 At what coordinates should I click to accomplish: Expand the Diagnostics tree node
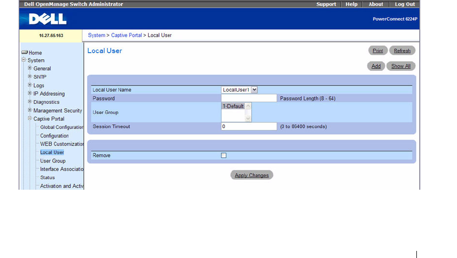pyautogui.click(x=30, y=102)
